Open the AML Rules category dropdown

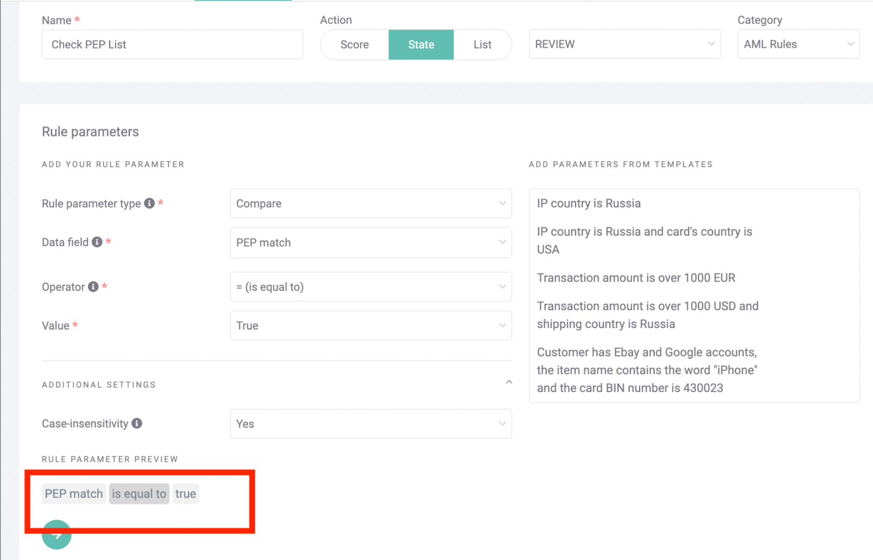(798, 44)
